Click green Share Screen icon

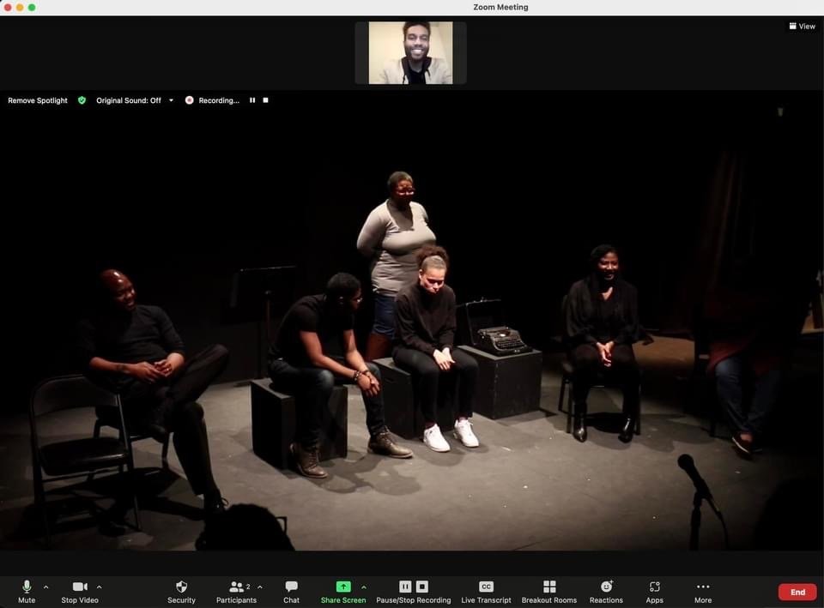[343, 587]
